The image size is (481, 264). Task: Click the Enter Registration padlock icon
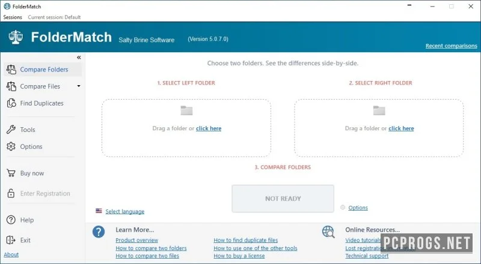click(11, 193)
